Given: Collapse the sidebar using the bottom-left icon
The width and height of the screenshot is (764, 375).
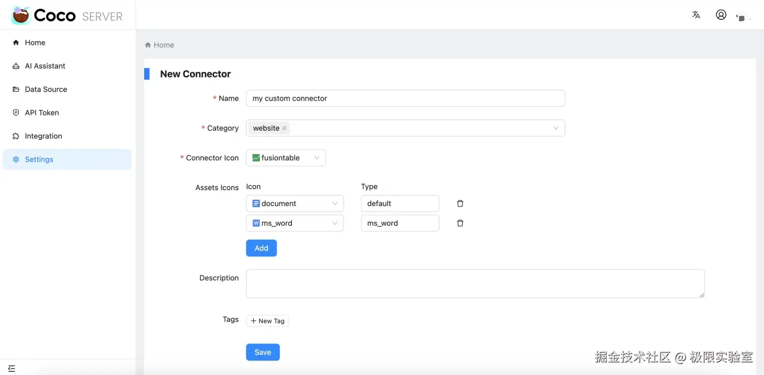Looking at the screenshot, I should (x=12, y=368).
